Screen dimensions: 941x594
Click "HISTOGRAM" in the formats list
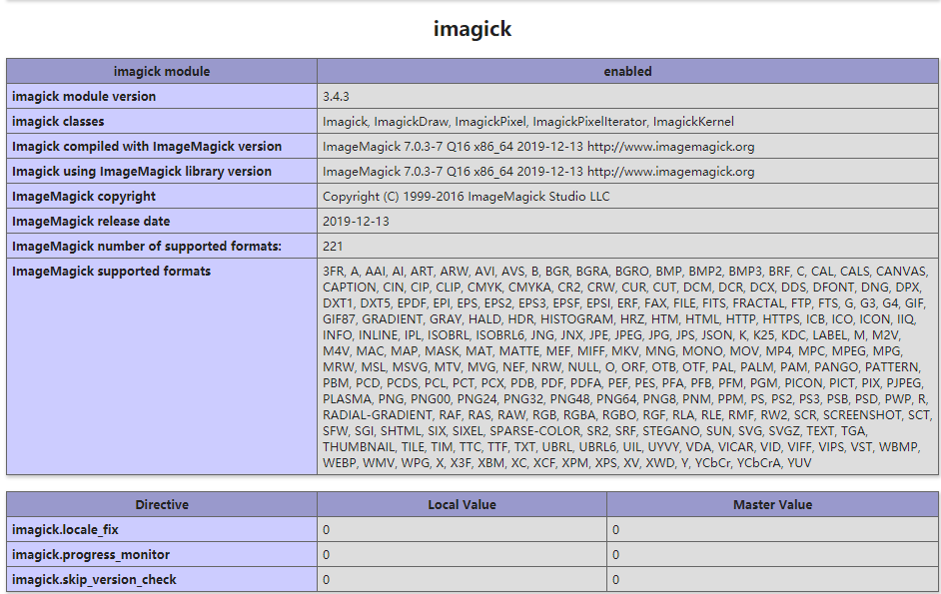point(576,319)
